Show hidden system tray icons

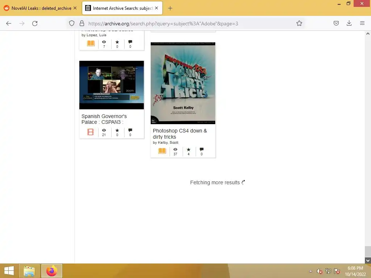(x=310, y=271)
